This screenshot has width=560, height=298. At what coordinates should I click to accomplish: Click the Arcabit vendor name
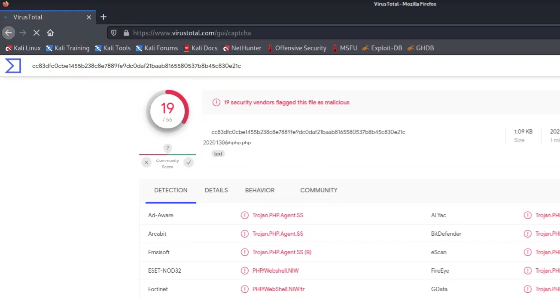click(157, 234)
